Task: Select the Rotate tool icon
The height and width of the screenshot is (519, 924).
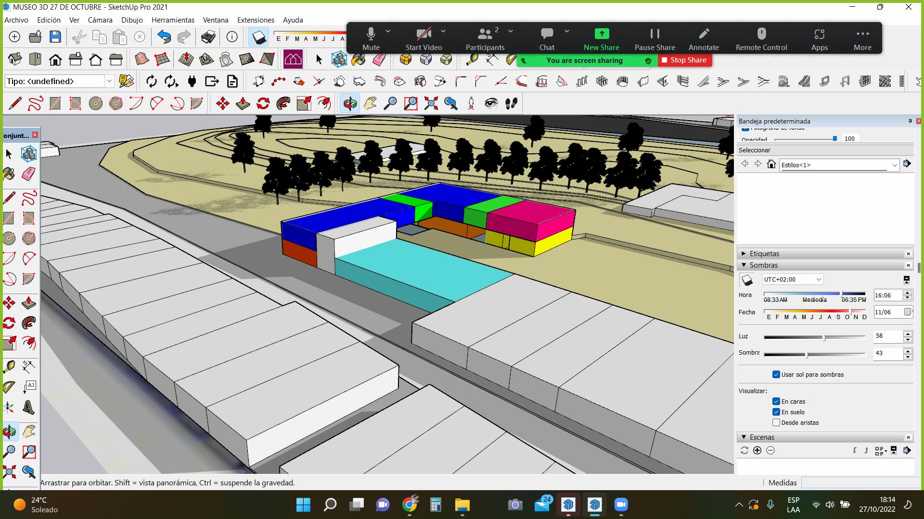Action: coord(263,103)
